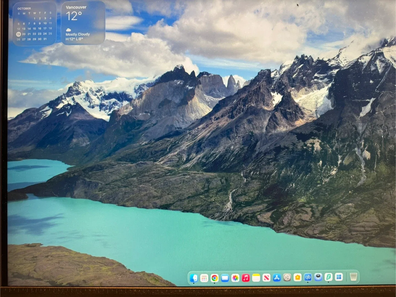The height and width of the screenshot is (297, 396).
Task: Open the Mail app
Action: tap(224, 278)
